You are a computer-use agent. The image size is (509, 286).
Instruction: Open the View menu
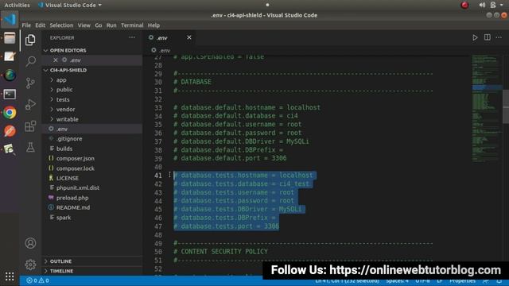tap(84, 25)
